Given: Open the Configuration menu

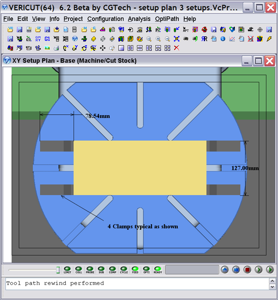Looking at the screenshot, I should (x=106, y=19).
